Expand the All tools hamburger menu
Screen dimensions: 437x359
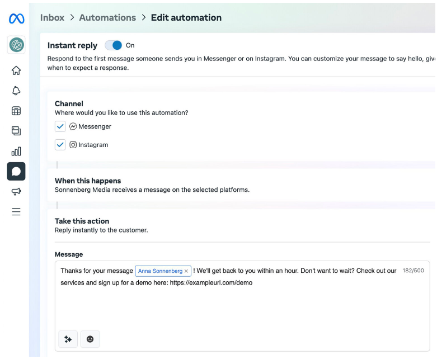16,212
